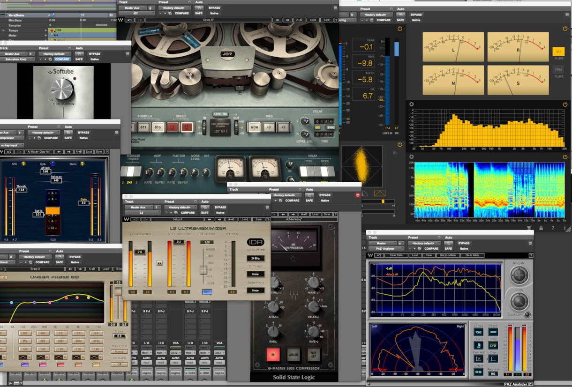572x387 pixels.
Task: Click the previous preset arrow in L2 toolbar
Action: 210,219
